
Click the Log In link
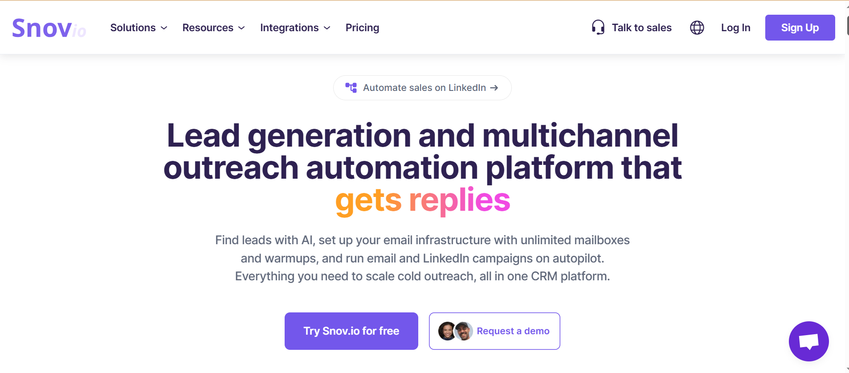735,28
